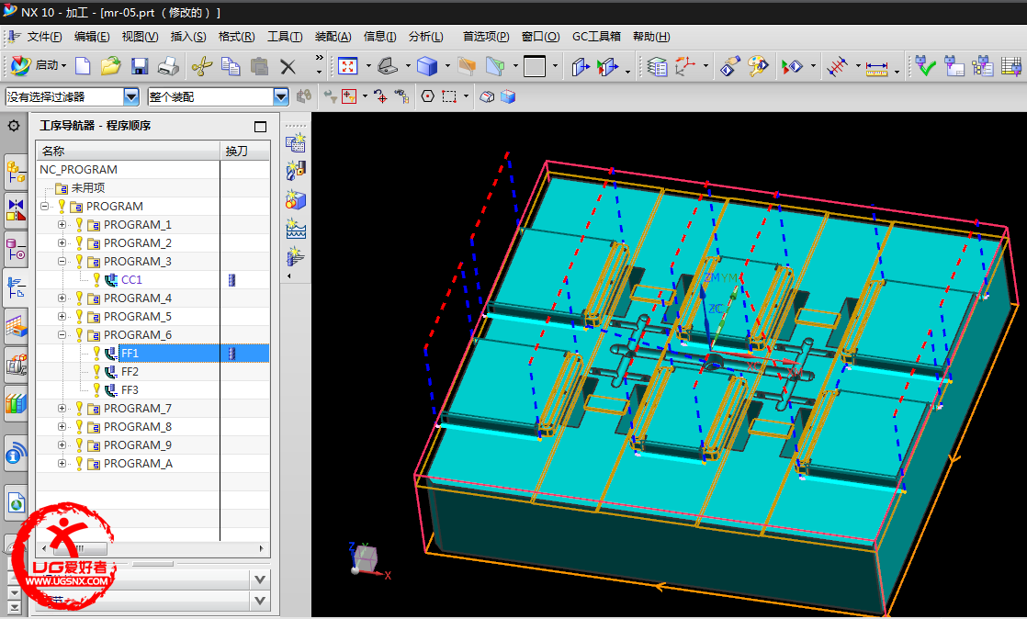
Task: Cut selection with the scissors icon
Action: coord(202,65)
